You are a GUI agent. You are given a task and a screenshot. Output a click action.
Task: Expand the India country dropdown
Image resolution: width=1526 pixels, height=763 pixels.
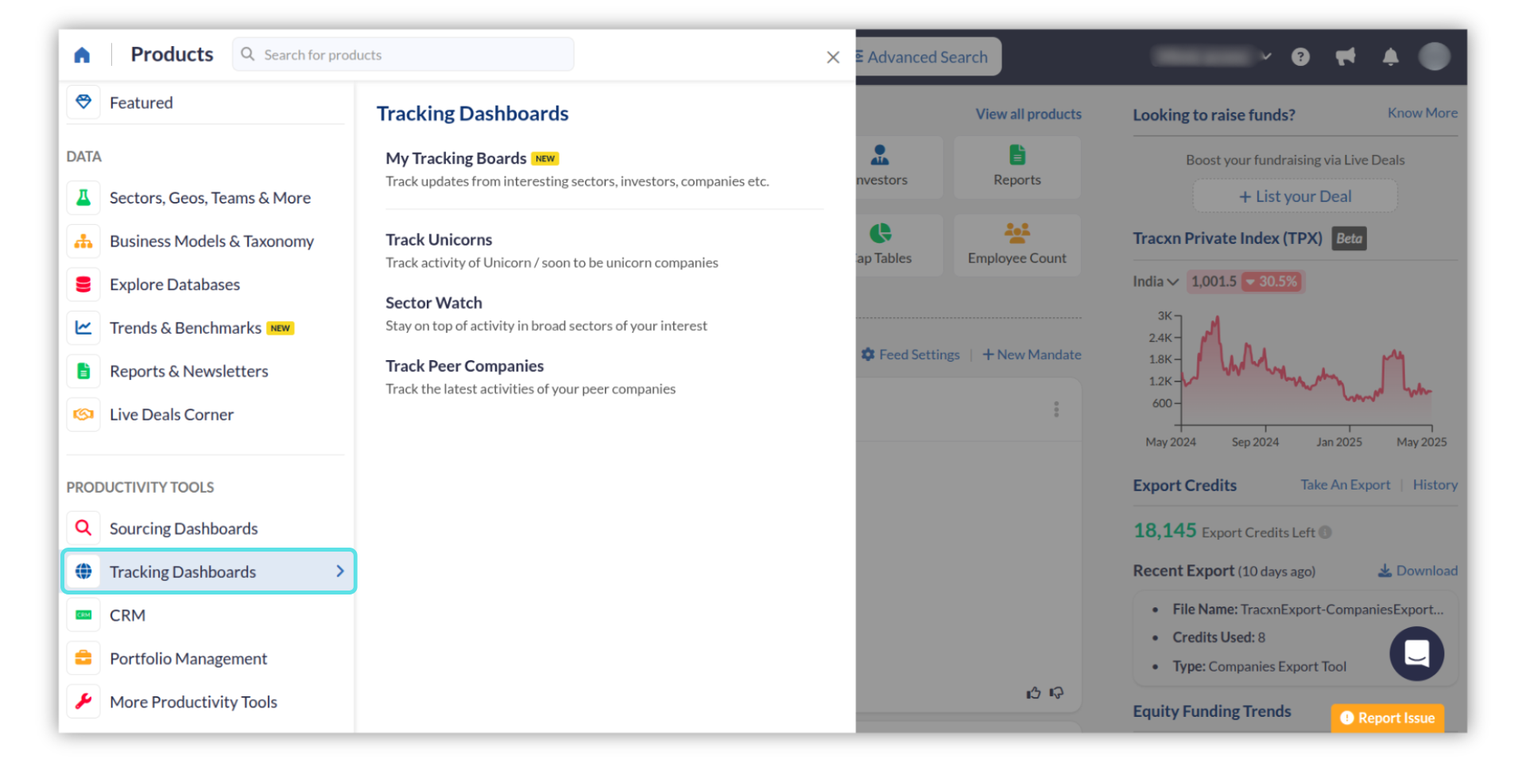1155,281
